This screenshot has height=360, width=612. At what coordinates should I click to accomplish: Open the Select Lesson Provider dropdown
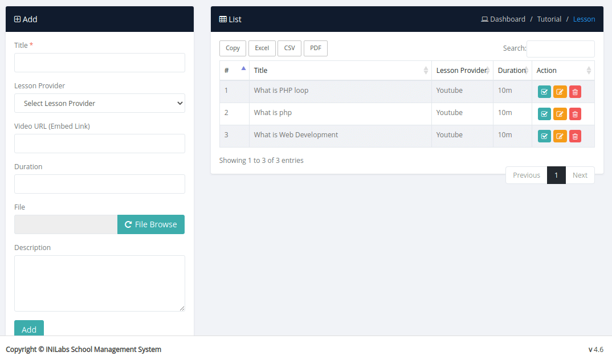[x=100, y=103]
